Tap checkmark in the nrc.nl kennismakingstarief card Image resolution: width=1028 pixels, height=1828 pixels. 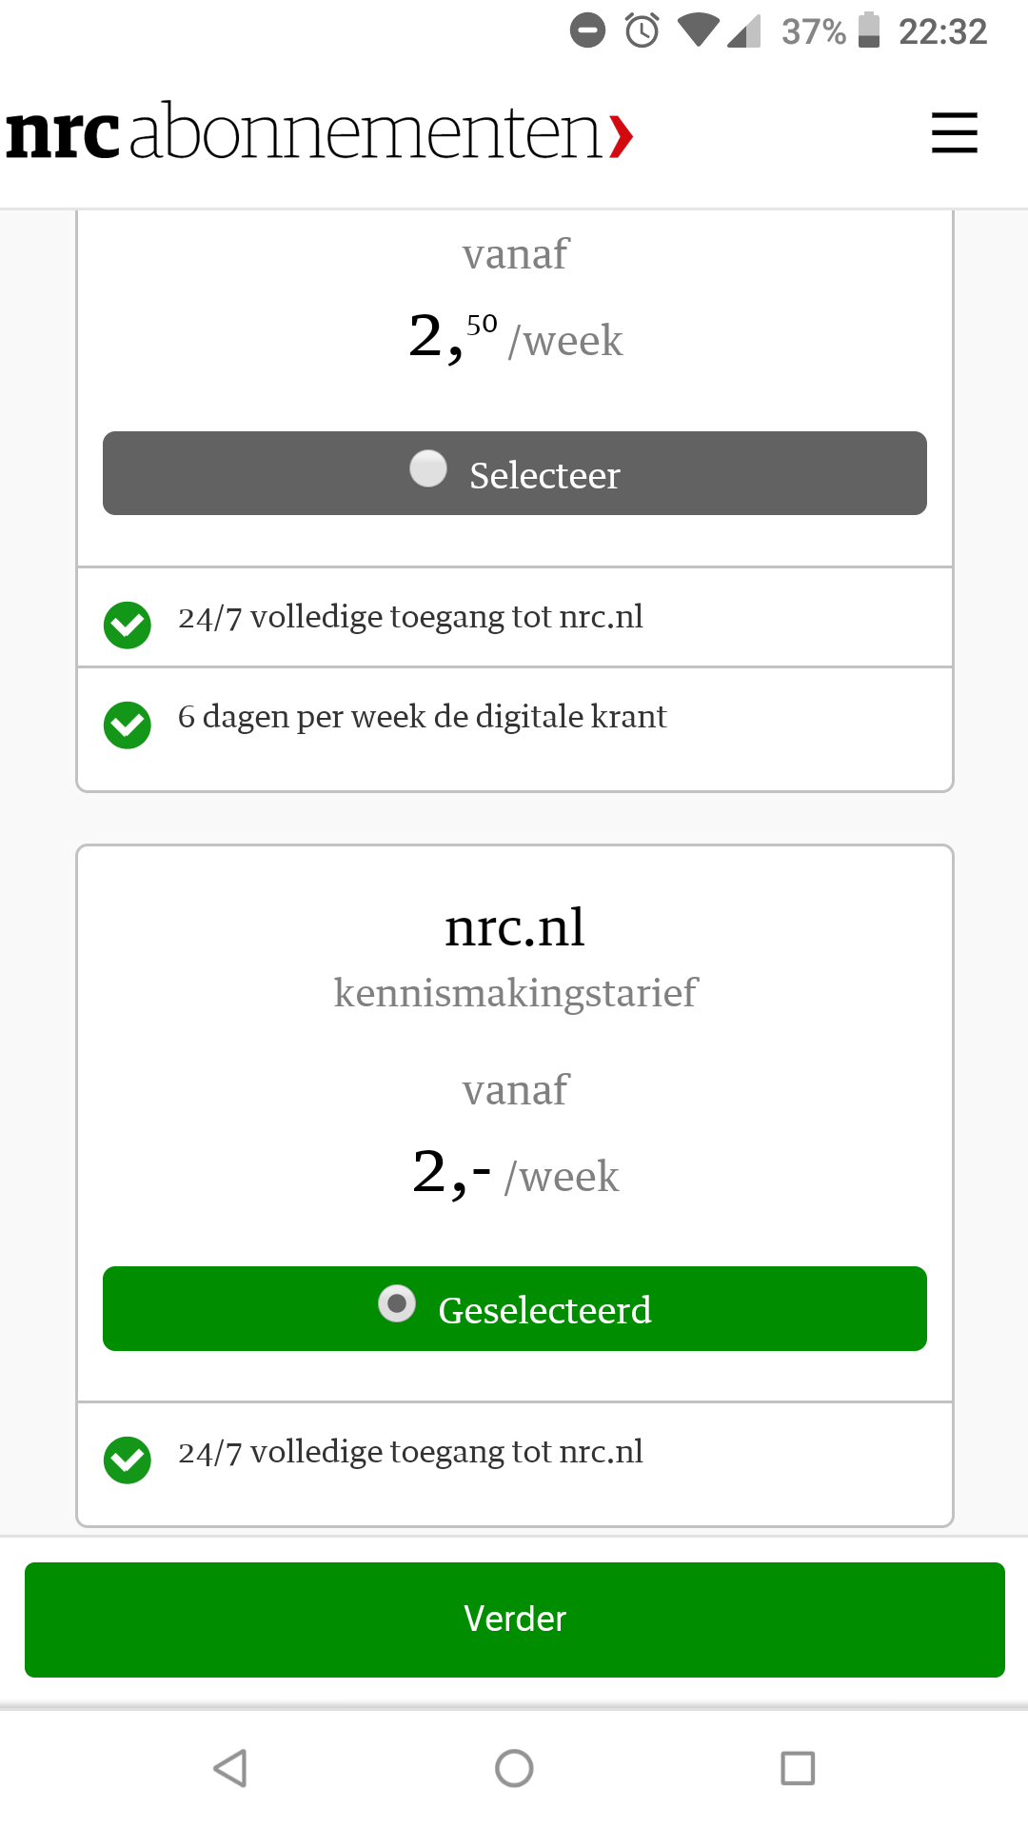[x=128, y=1460]
